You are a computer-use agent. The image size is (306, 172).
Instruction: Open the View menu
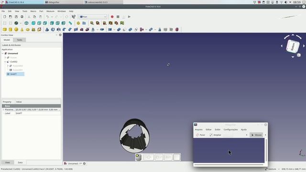click(17, 11)
